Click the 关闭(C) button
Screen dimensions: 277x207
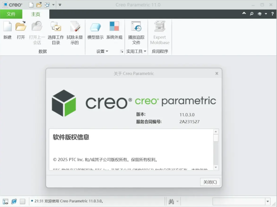pos(210,182)
